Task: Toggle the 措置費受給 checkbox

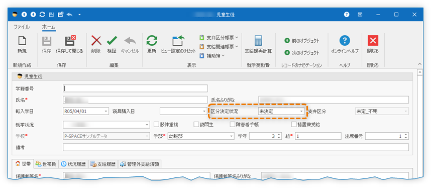Action: (x=294, y=125)
